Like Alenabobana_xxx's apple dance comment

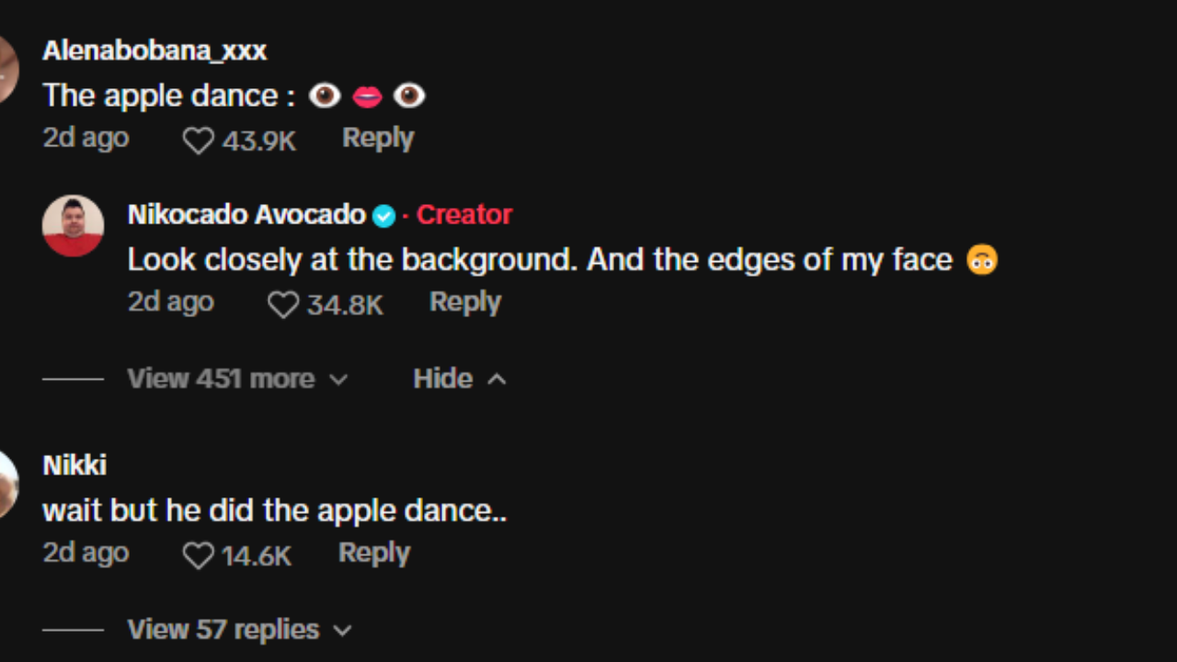[x=198, y=141]
